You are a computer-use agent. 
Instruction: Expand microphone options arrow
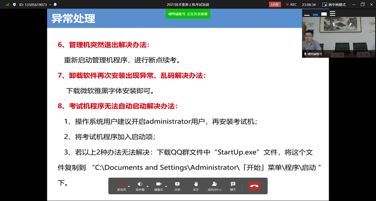[x=129, y=186]
